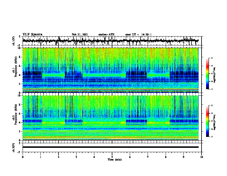Click the ch.2 "Frequency (kHz)" axis label
The height and width of the screenshot is (176, 227).
16,114
